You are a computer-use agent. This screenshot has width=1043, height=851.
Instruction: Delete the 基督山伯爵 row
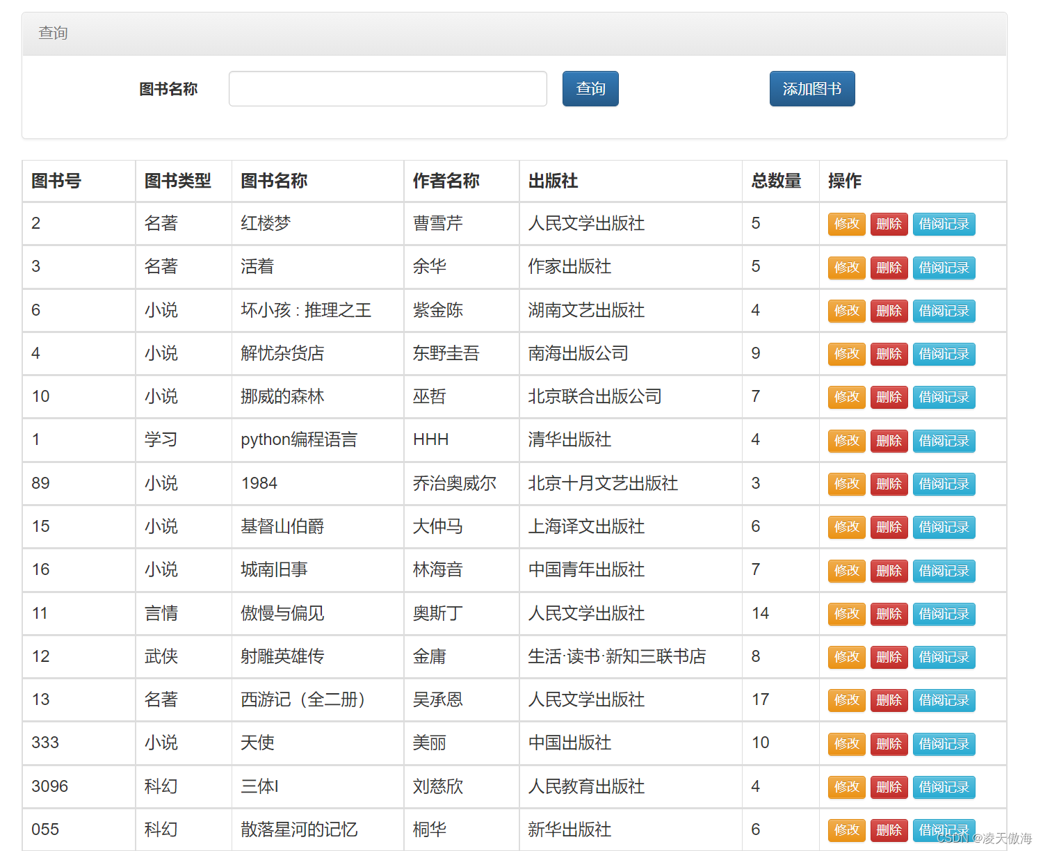coord(889,527)
